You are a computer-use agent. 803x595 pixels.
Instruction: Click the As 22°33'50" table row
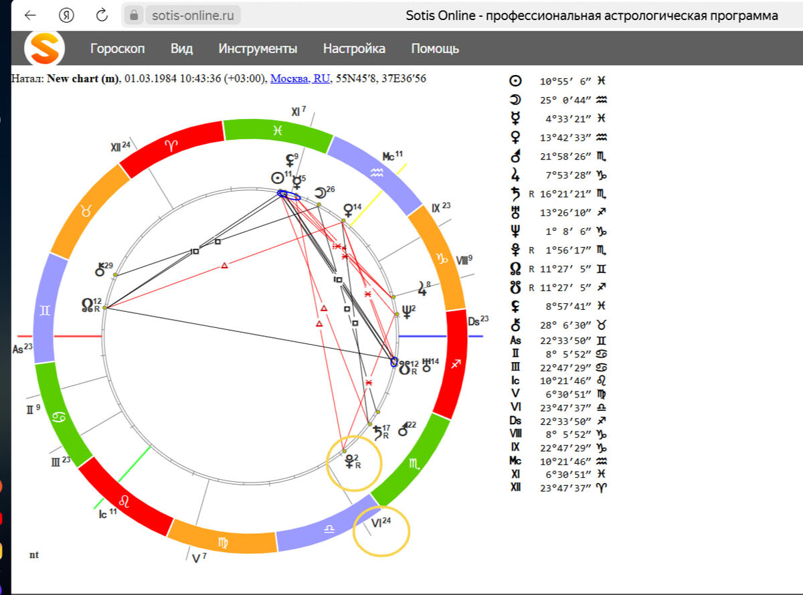tap(557, 340)
